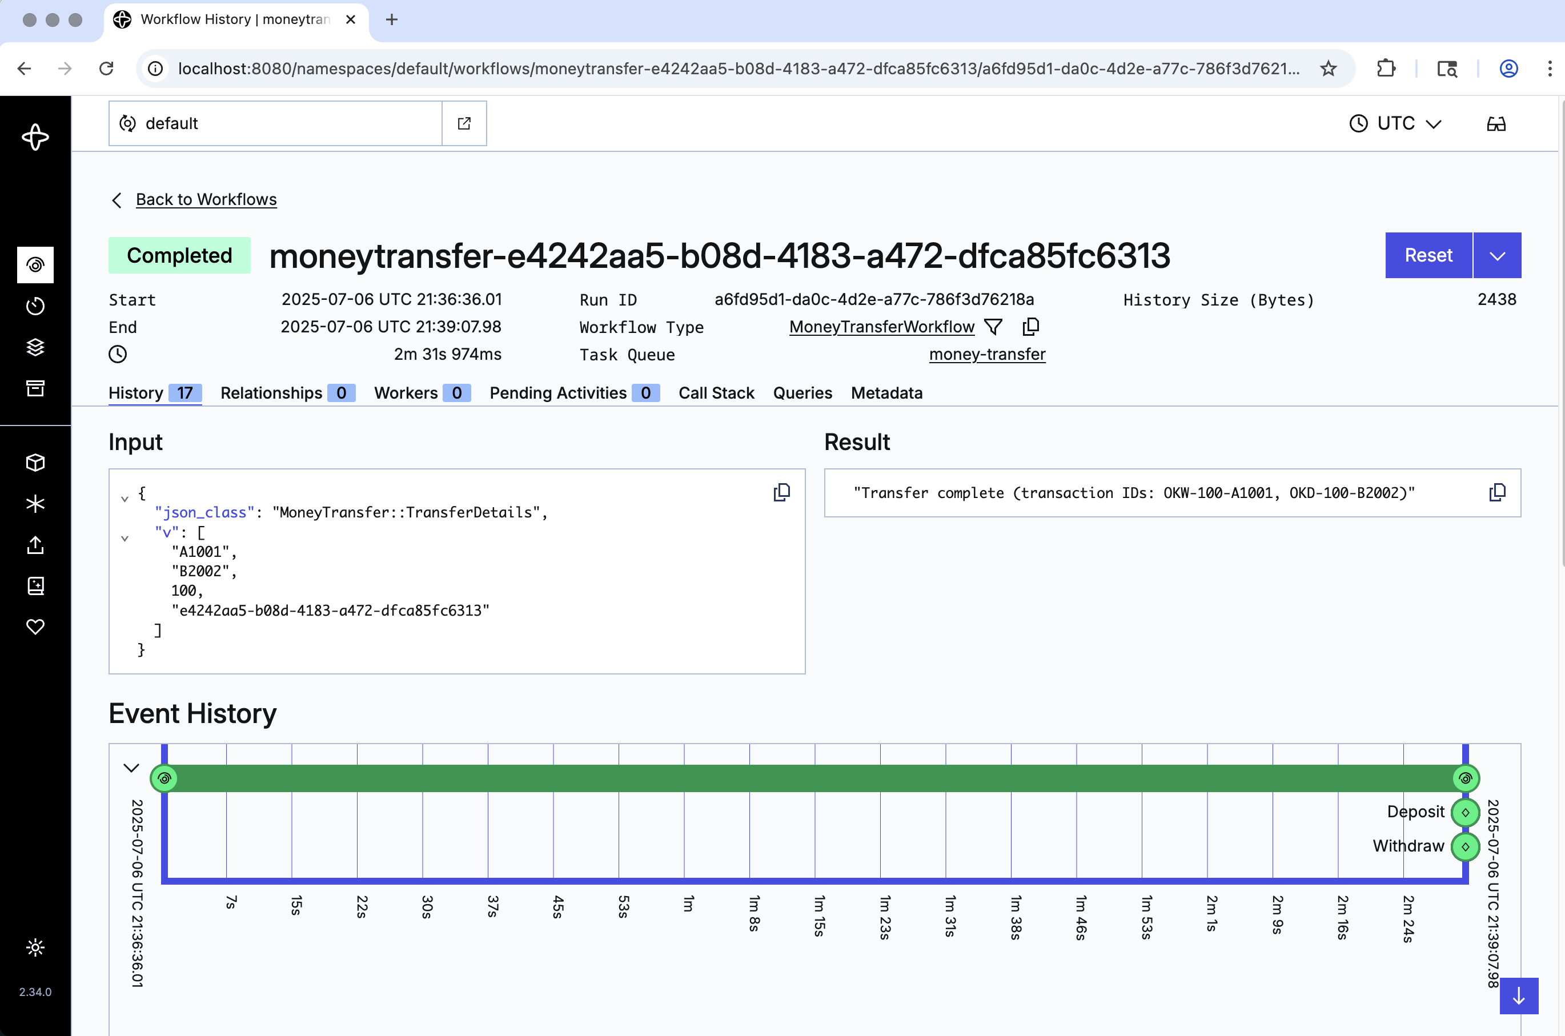
Task: Open Batch Operations via the layers icon
Action: (35, 347)
